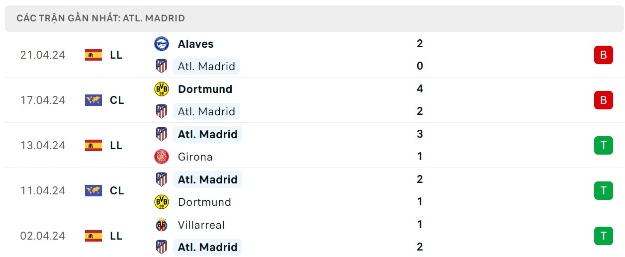
Task: Open the Alaves team link
Action: 195,44
